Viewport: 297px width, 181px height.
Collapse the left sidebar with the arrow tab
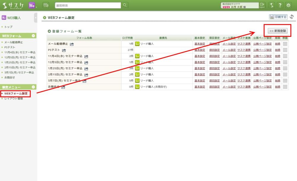[x=36, y=18]
